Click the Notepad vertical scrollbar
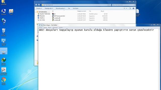This screenshot has height=90, width=161. pos(159,59)
